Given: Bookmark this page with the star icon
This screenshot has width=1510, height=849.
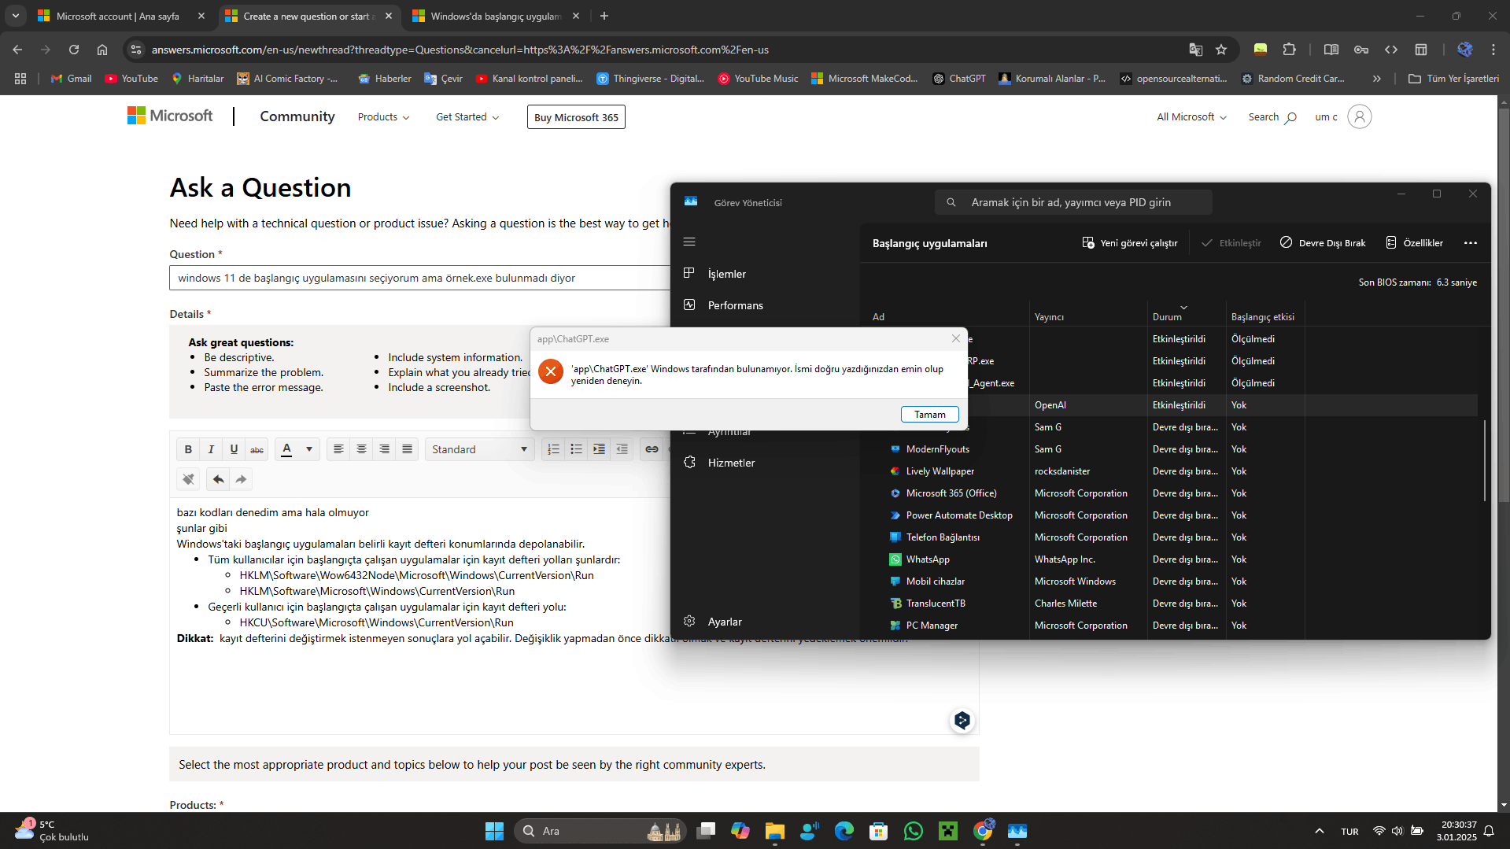Looking at the screenshot, I should (x=1220, y=50).
